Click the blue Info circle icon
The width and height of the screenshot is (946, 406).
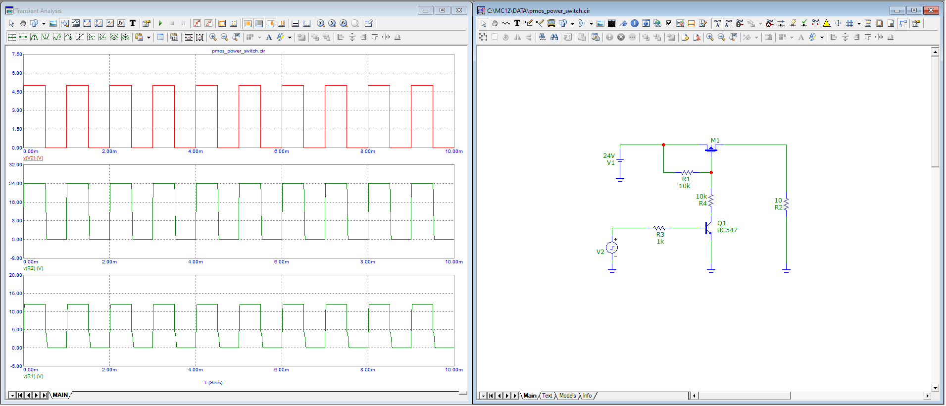[634, 23]
